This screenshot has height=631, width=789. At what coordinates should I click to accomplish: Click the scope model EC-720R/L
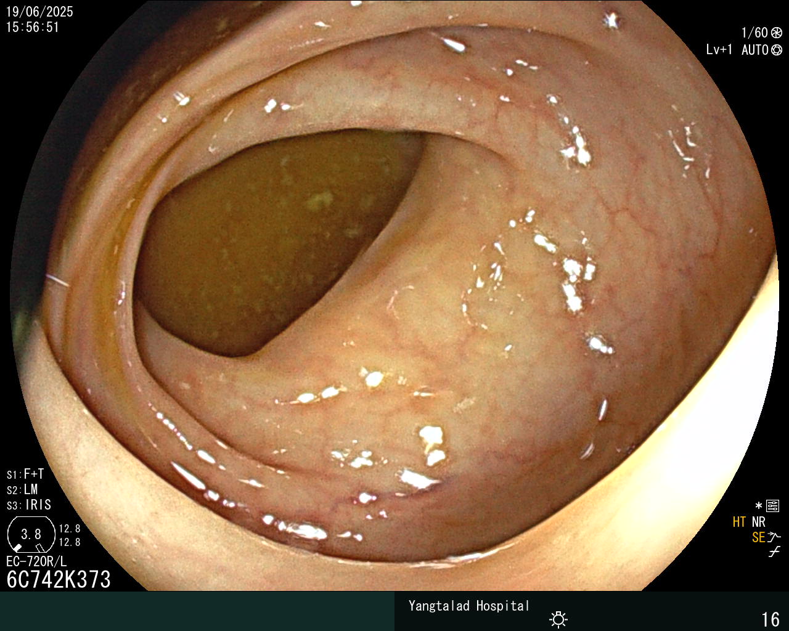click(36, 561)
